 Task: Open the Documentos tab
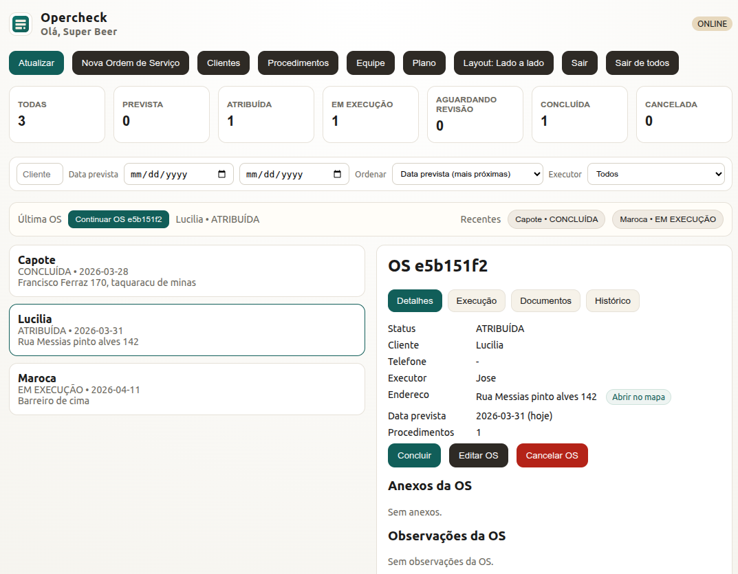(x=545, y=300)
